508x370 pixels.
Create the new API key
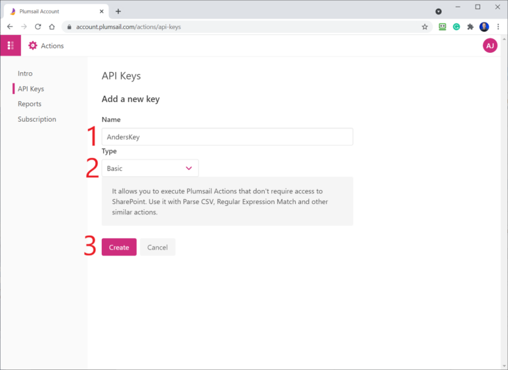click(119, 247)
